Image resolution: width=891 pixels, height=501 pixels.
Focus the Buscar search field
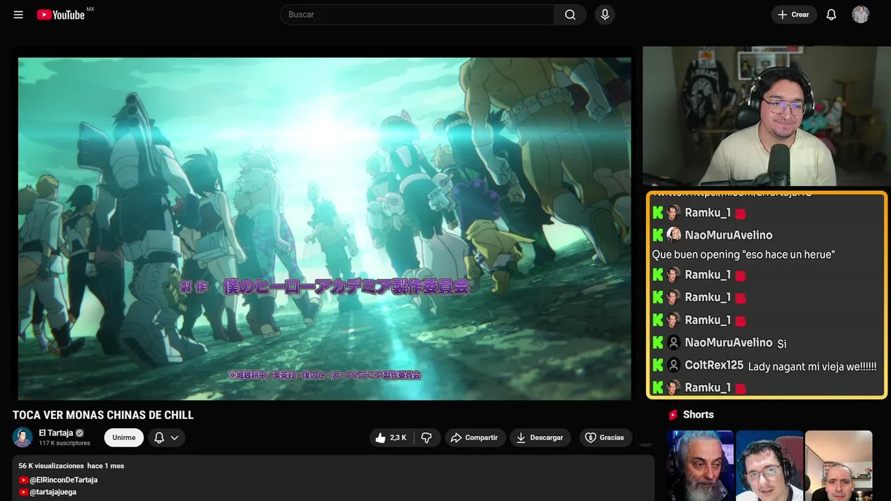pyautogui.click(x=417, y=15)
